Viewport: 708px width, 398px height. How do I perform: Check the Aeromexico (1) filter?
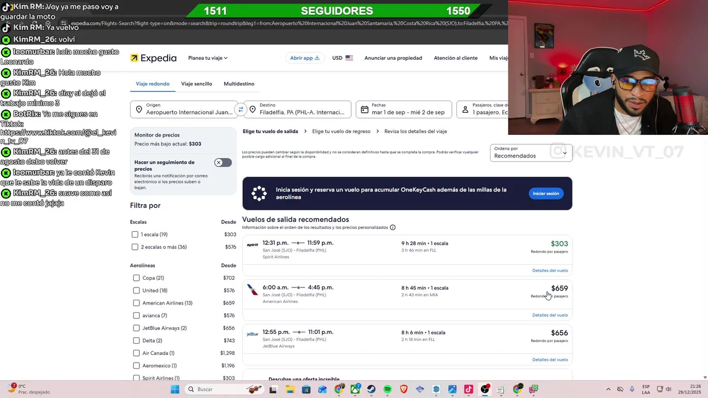(x=137, y=365)
